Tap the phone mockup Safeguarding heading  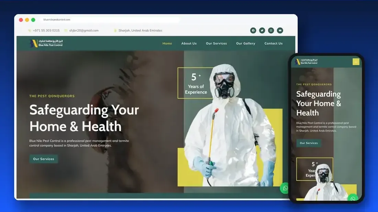[x=319, y=103]
